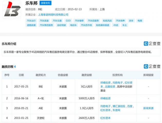The width and height of the screenshot is (162, 123).
Task: Open the 查看官网 button
Action: pyautogui.click(x=45, y=3)
